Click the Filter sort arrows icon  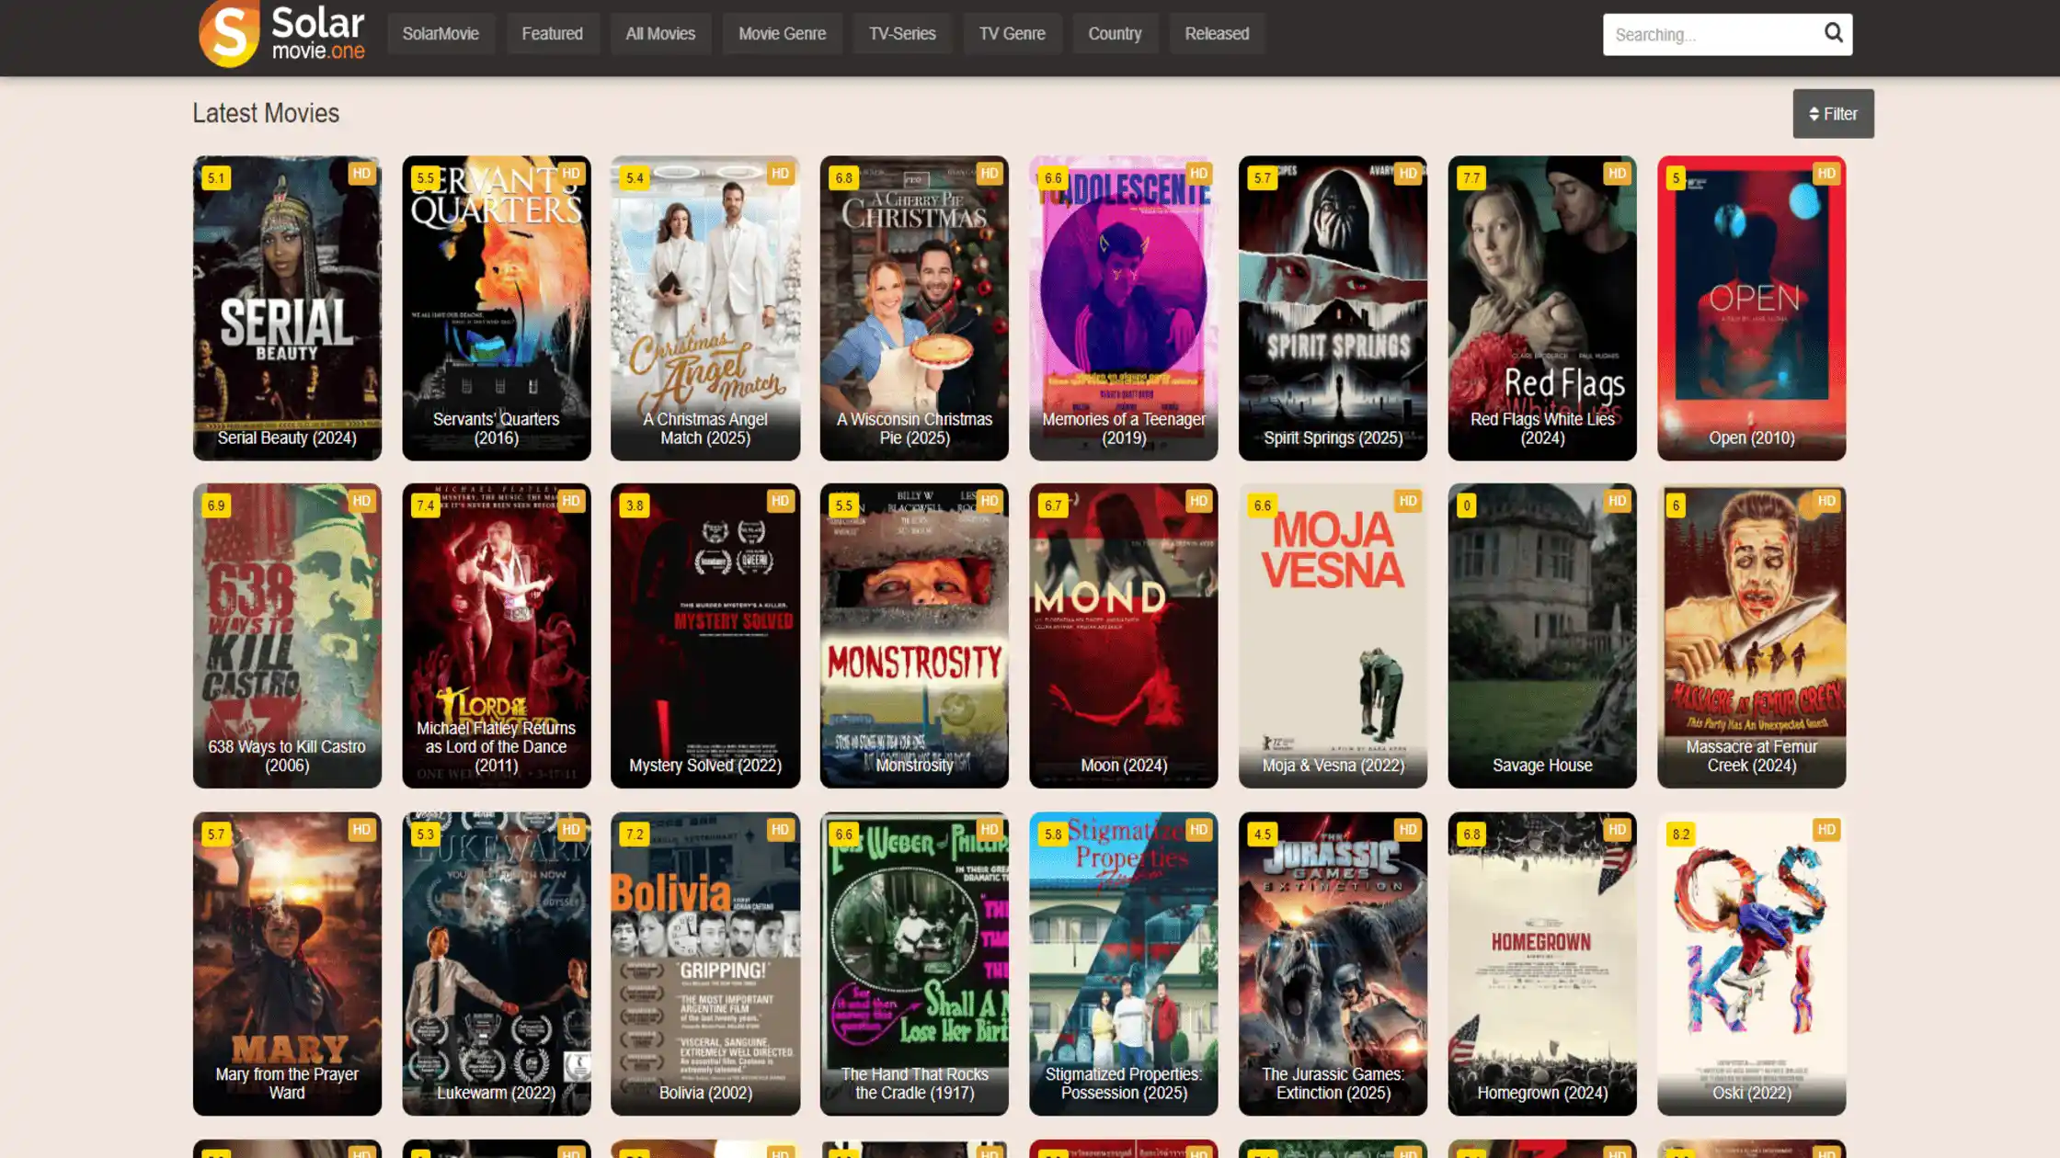1814,113
